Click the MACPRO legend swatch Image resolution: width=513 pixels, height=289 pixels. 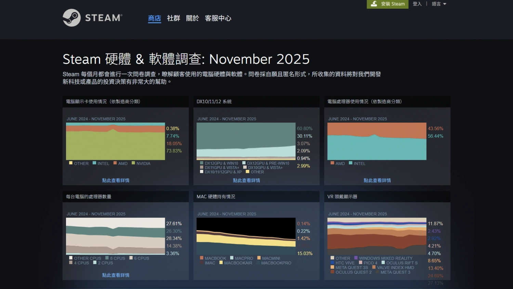click(232, 258)
